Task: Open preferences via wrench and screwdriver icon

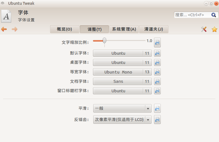Action: tap(204, 29)
